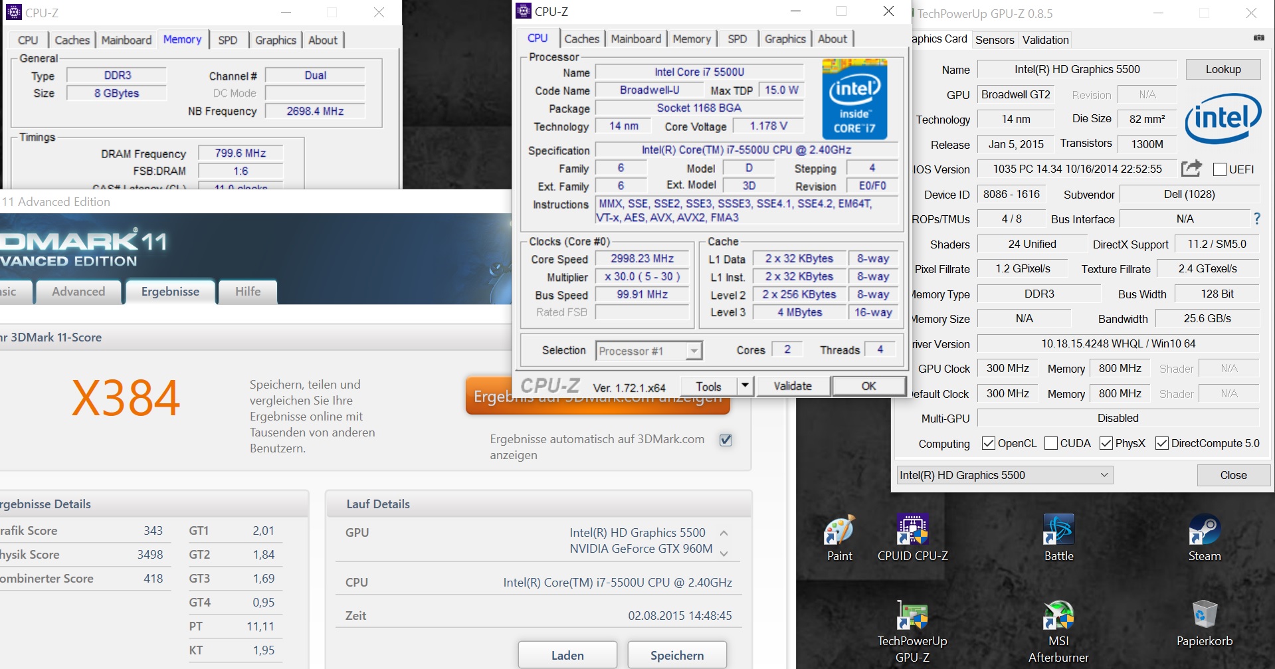The width and height of the screenshot is (1275, 669).
Task: Click Bandwidth value 25.6 GB/s
Action: point(1207,318)
